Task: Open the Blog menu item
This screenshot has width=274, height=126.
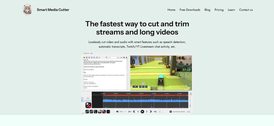Action: coord(207,10)
